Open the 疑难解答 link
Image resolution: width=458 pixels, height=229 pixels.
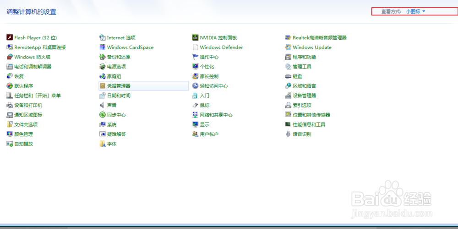(x=116, y=134)
